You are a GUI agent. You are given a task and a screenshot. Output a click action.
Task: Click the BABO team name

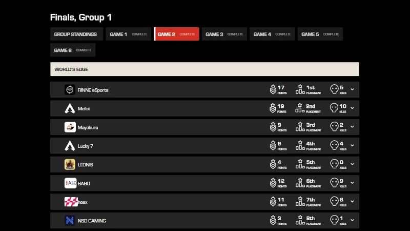[84, 184]
